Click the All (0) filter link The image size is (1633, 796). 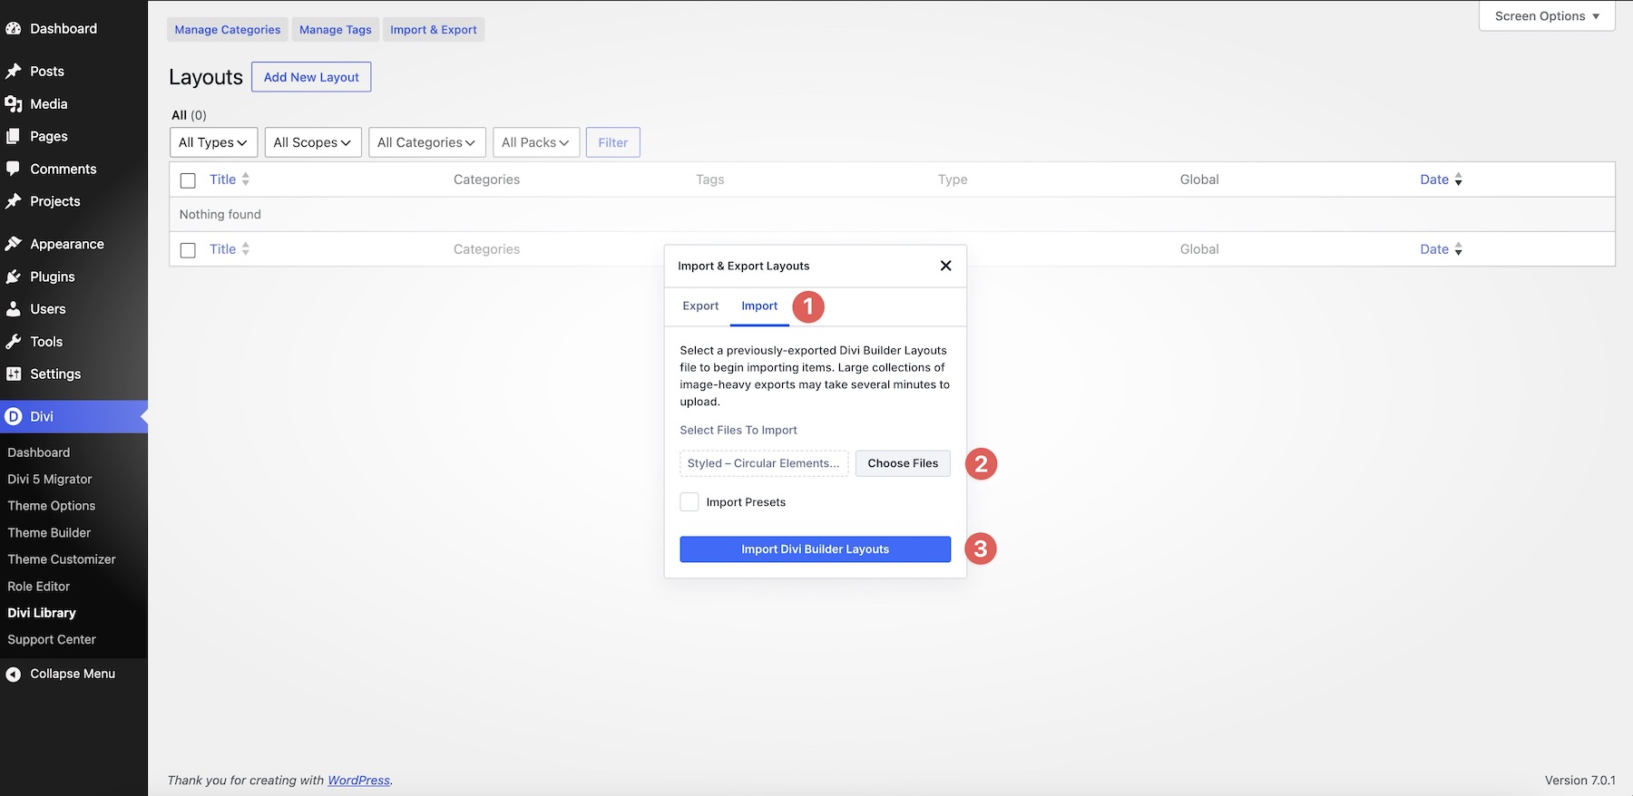click(189, 115)
